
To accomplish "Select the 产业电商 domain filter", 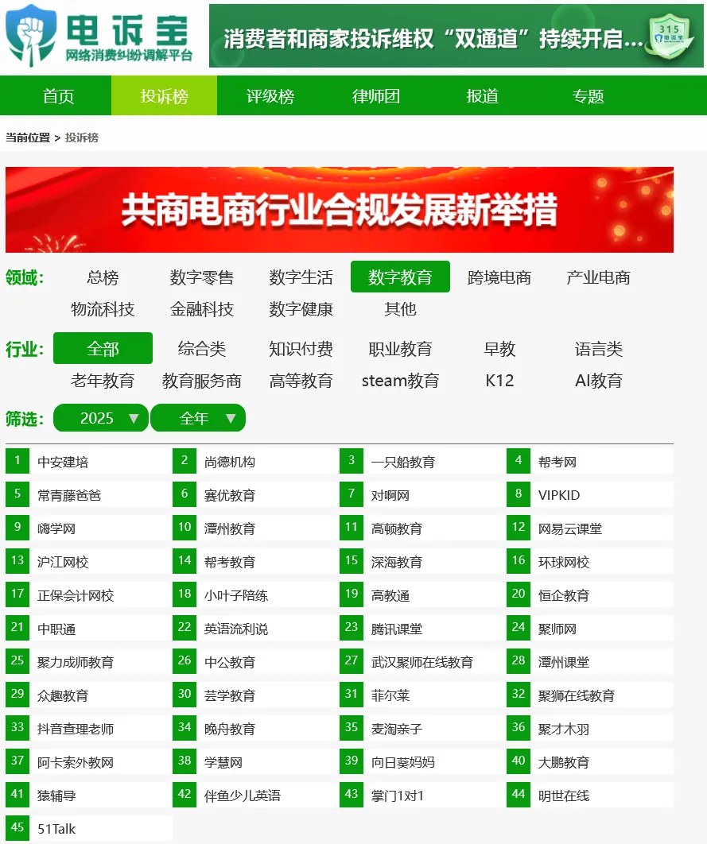I will pos(598,277).
